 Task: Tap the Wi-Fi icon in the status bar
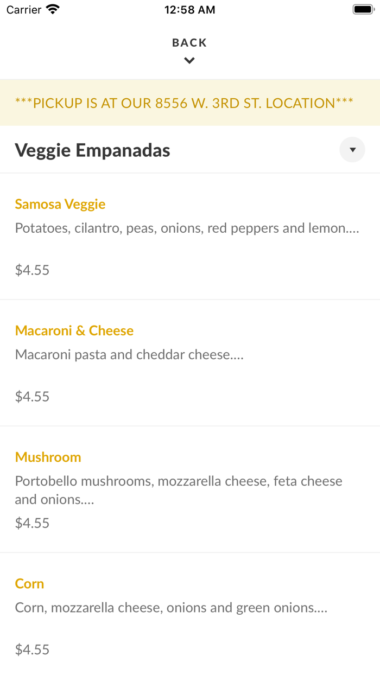tap(52, 9)
